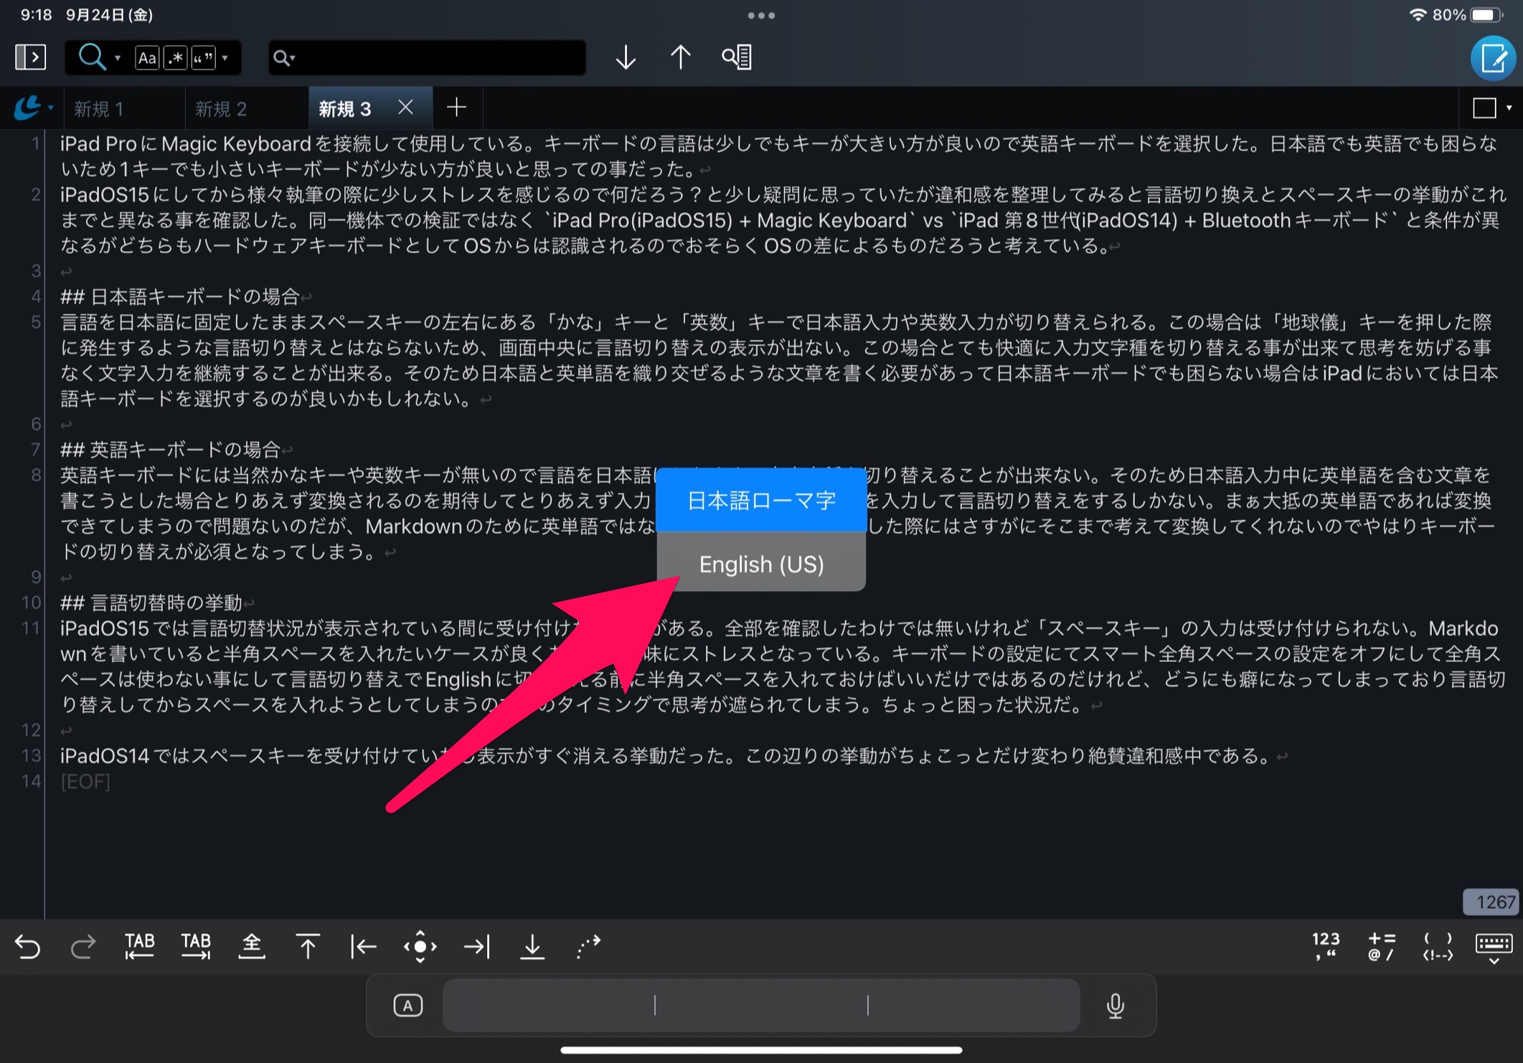Tap the 1267 character count badge
The width and height of the screenshot is (1523, 1063).
(1492, 902)
